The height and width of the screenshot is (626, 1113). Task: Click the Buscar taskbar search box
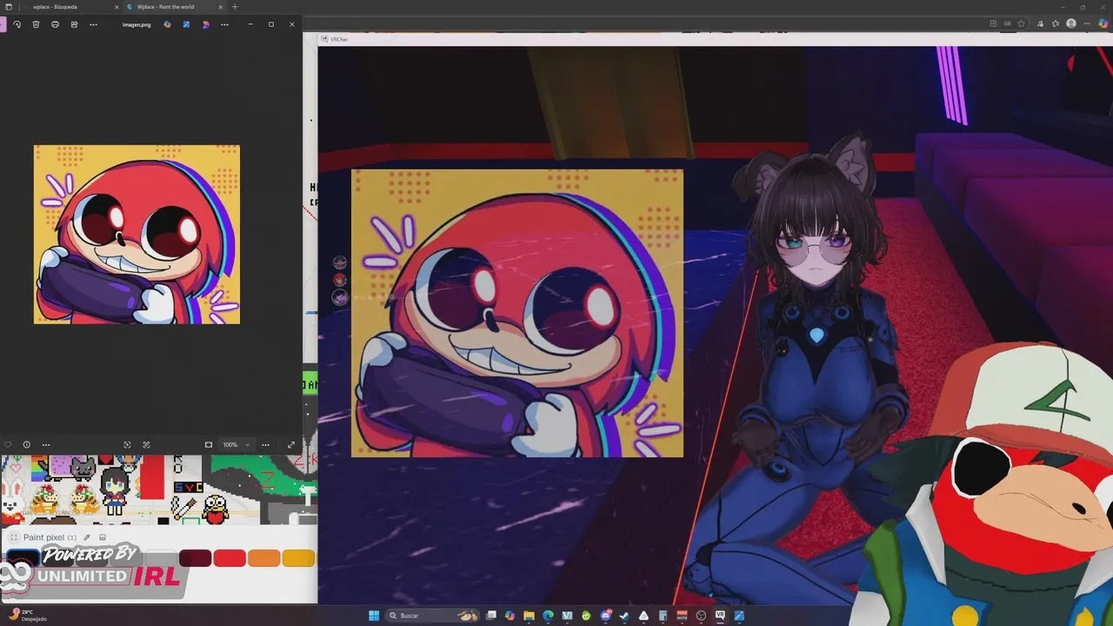[433, 616]
